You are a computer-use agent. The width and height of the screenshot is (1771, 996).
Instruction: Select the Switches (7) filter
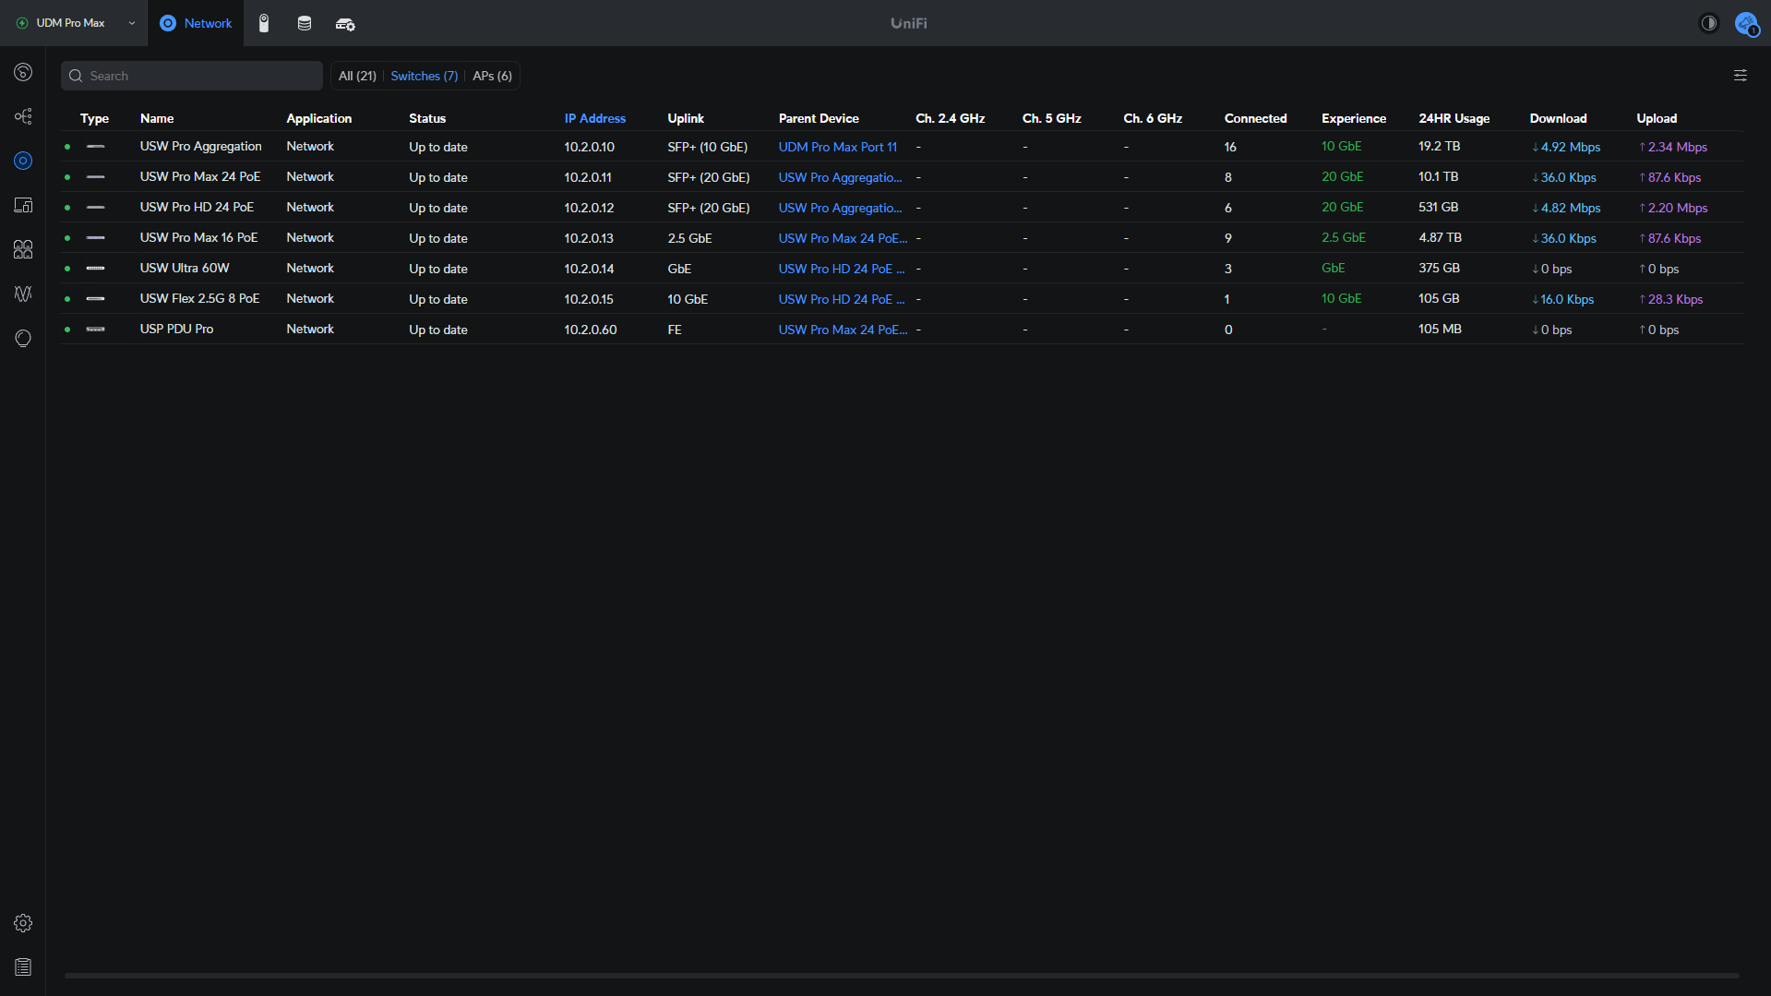coord(425,76)
